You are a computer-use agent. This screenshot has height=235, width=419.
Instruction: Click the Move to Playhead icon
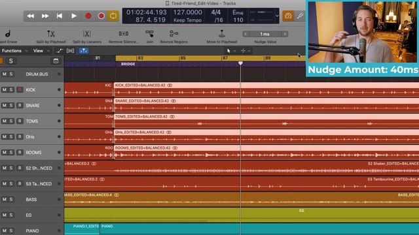[x=221, y=34]
